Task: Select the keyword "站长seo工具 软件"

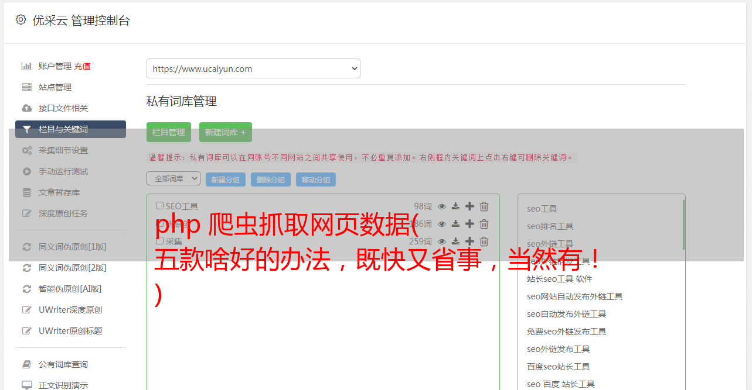Action: click(x=560, y=279)
